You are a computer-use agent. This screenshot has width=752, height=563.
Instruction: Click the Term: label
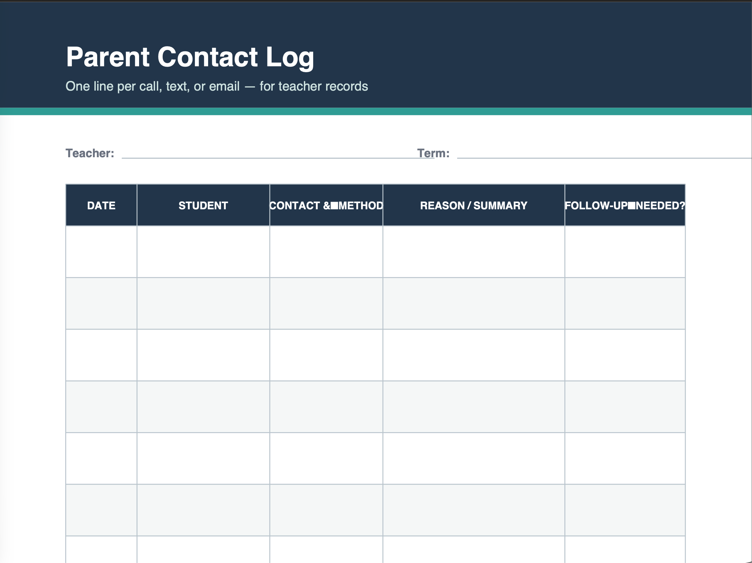point(433,153)
